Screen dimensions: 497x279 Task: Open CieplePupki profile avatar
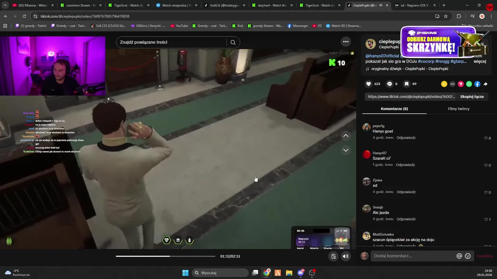click(x=371, y=44)
